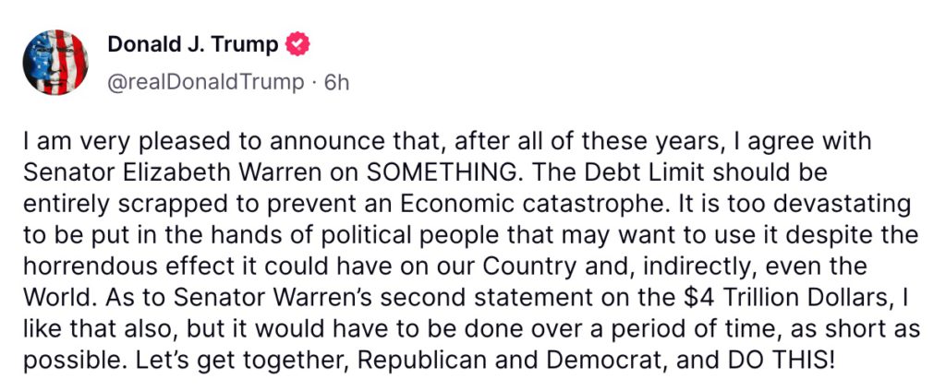Click the 6h post timestamp
The image size is (946, 391).
click(x=337, y=82)
